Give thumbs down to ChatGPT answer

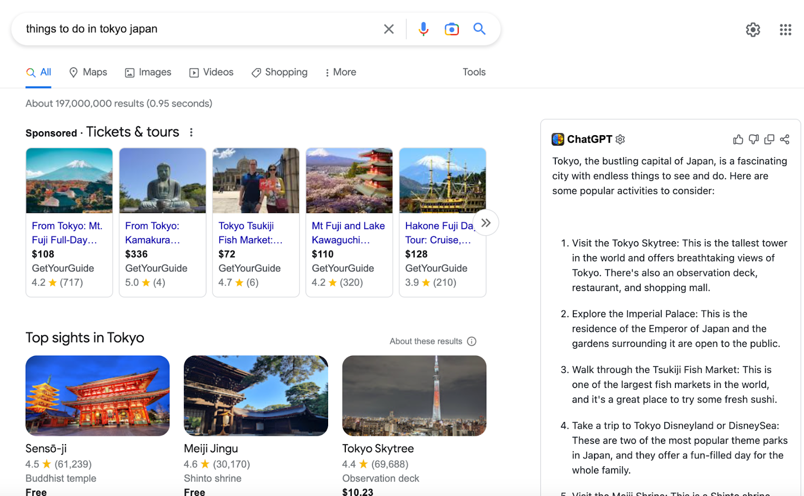pos(754,139)
